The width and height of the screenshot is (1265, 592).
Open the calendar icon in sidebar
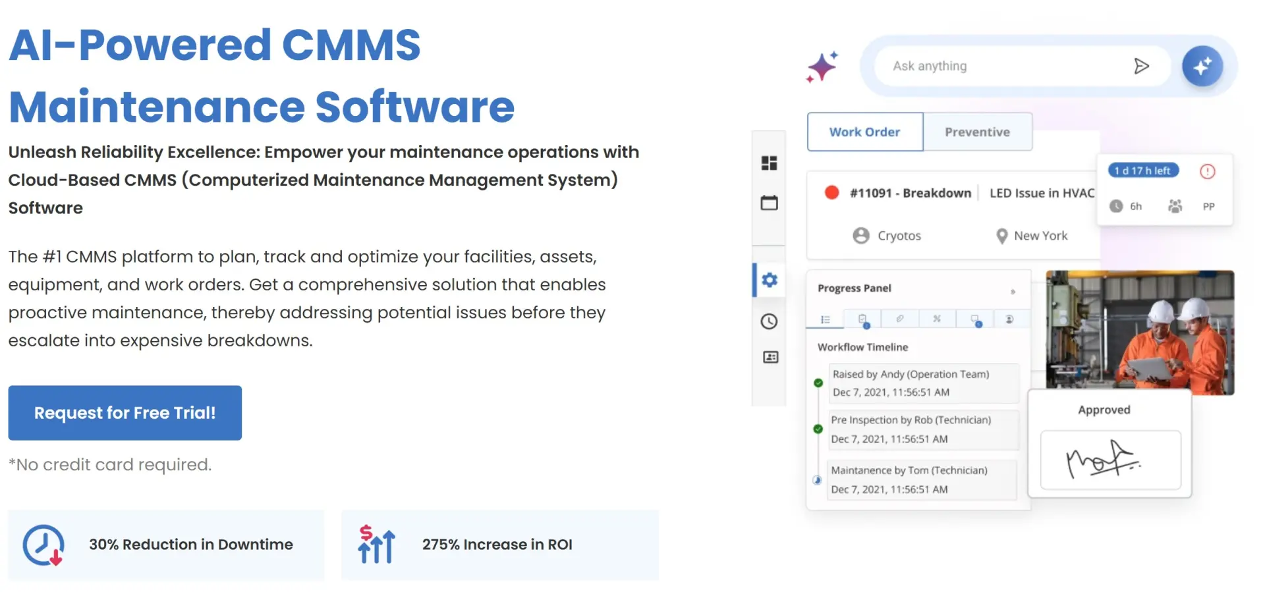pos(769,202)
